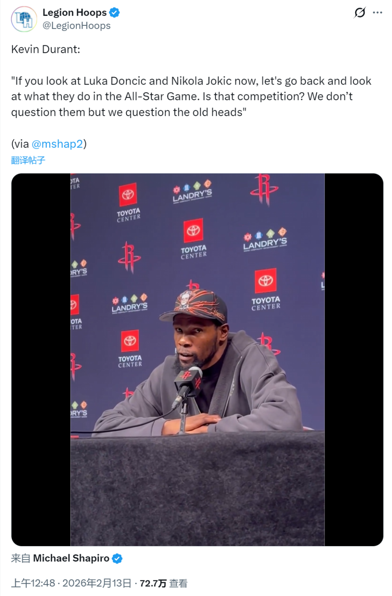Open the Legion Hoops profile avatar

(24, 19)
